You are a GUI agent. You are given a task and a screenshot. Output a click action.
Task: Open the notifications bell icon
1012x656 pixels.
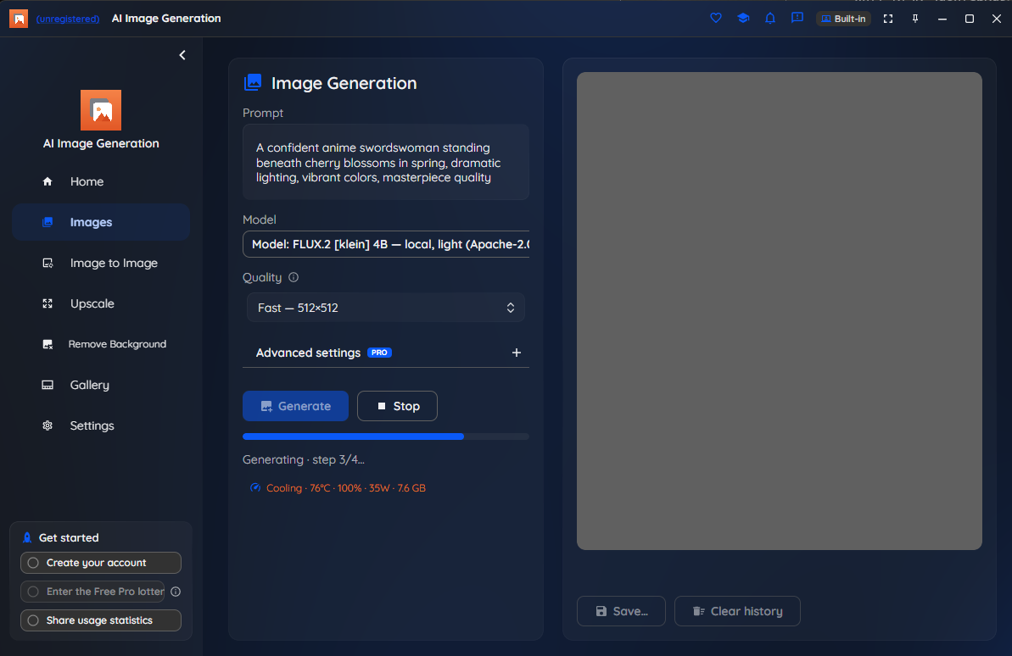[770, 18]
